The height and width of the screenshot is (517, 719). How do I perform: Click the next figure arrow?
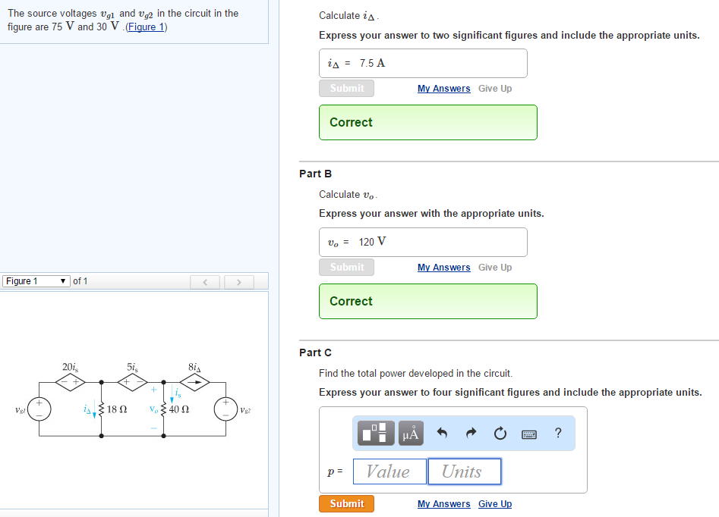pyautogui.click(x=238, y=281)
